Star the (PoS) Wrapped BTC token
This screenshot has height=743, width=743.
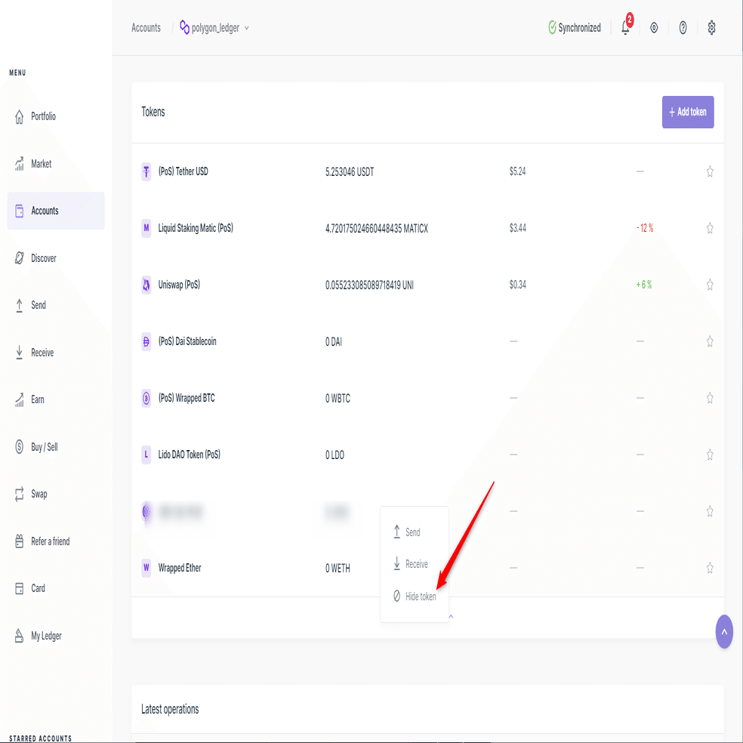pos(710,398)
